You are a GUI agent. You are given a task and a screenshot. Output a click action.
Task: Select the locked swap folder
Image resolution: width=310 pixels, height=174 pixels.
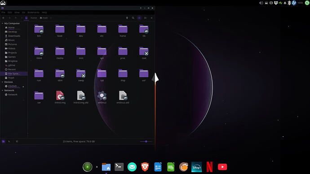(81, 74)
